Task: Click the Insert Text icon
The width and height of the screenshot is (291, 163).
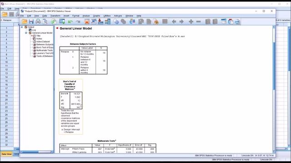Action: (237, 22)
